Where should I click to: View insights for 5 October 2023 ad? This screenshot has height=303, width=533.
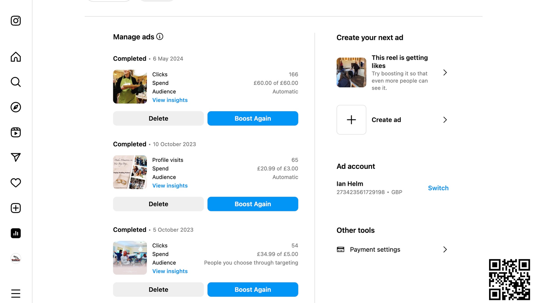170,271
